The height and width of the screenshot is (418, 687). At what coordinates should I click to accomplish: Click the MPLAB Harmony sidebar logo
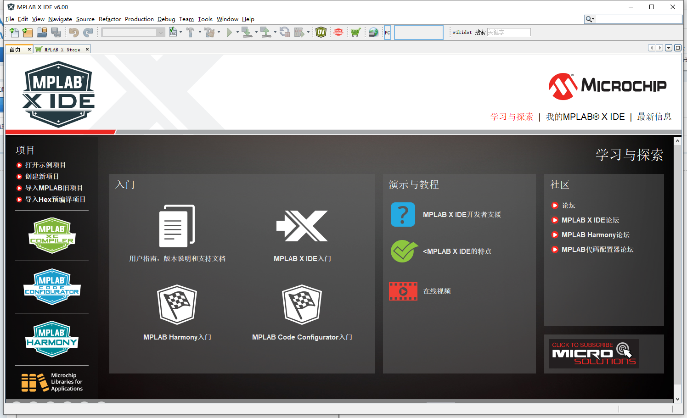click(52, 339)
